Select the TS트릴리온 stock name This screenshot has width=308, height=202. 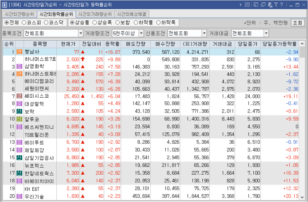point(37,135)
